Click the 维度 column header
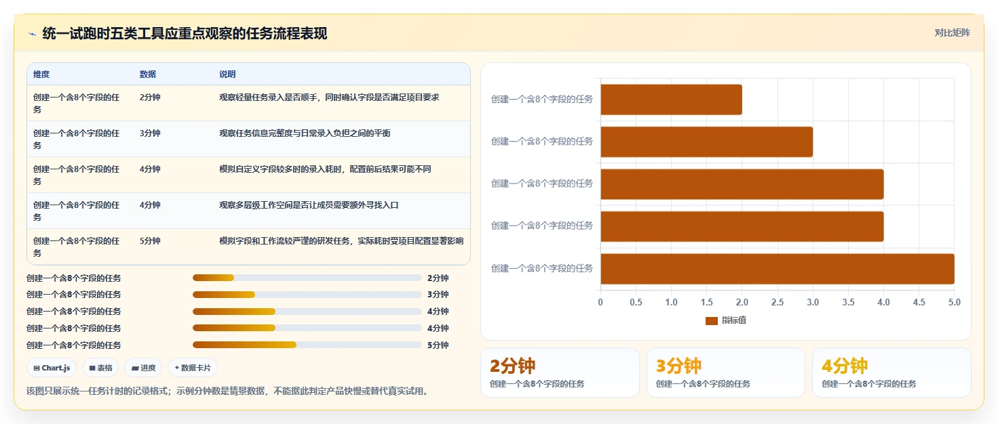This screenshot has height=424, width=998. [x=41, y=75]
